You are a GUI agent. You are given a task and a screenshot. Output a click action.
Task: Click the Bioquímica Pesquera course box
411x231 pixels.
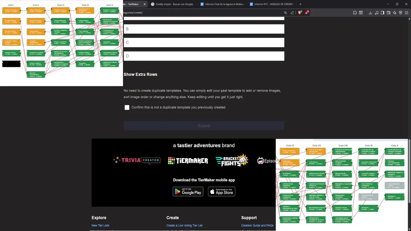[x=109, y=11]
